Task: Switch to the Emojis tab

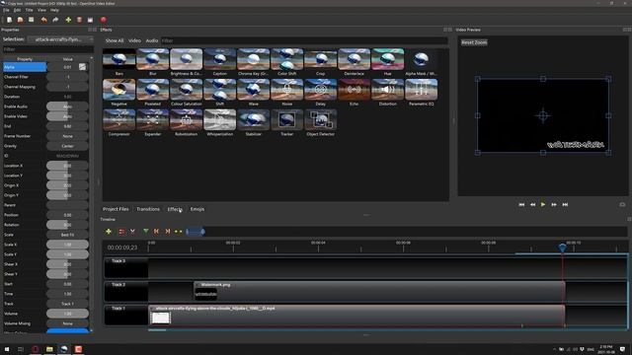Action: 197,209
